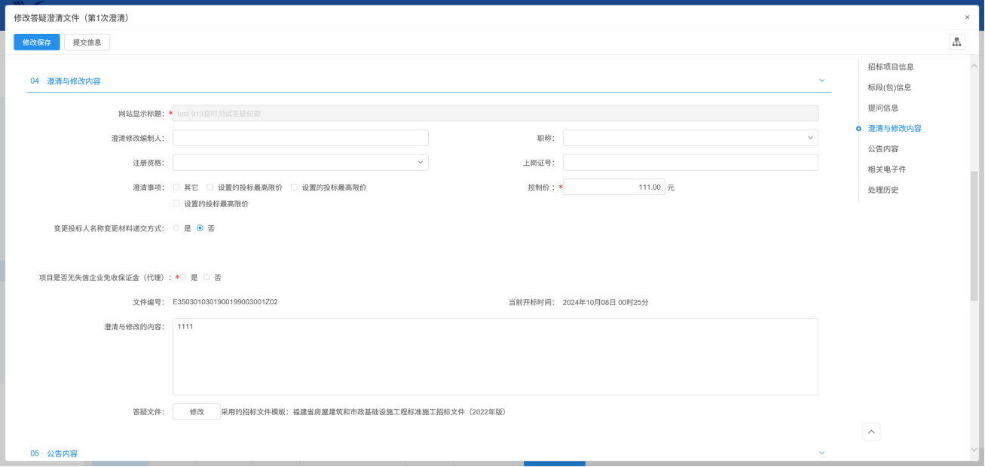The height and width of the screenshot is (467, 985).
Task: Click the 修改 button next to 答疑文件
Action: coord(197,412)
